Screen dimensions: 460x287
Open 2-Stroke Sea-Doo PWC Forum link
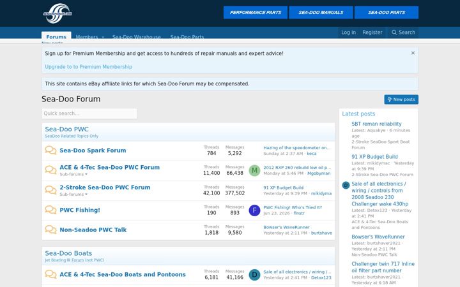point(105,188)
